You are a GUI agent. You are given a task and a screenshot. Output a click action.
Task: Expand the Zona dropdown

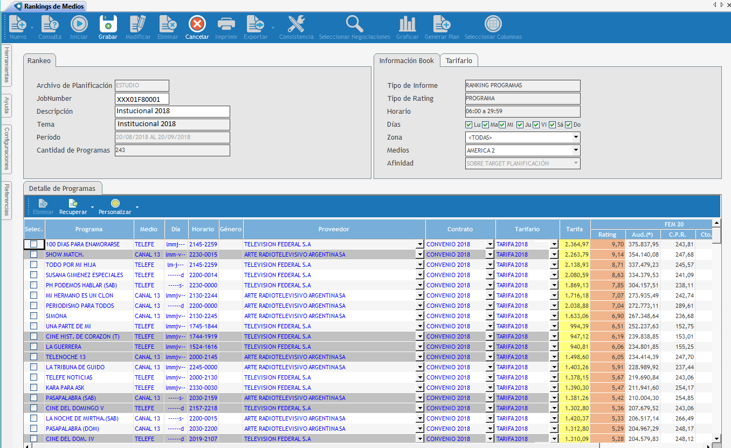pos(576,137)
